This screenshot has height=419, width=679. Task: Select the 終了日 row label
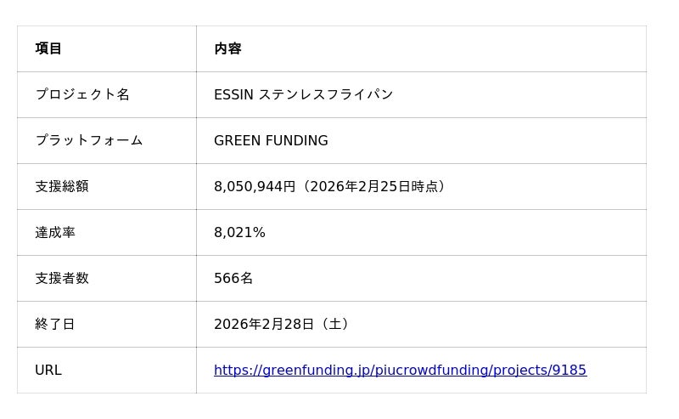point(55,325)
